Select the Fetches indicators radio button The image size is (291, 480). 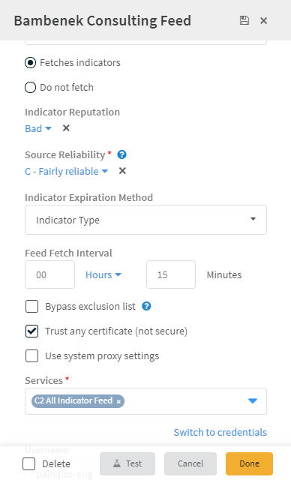(x=30, y=63)
